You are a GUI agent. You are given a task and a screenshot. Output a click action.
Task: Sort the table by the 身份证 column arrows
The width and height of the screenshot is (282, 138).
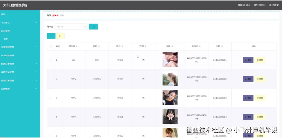coord(200,46)
